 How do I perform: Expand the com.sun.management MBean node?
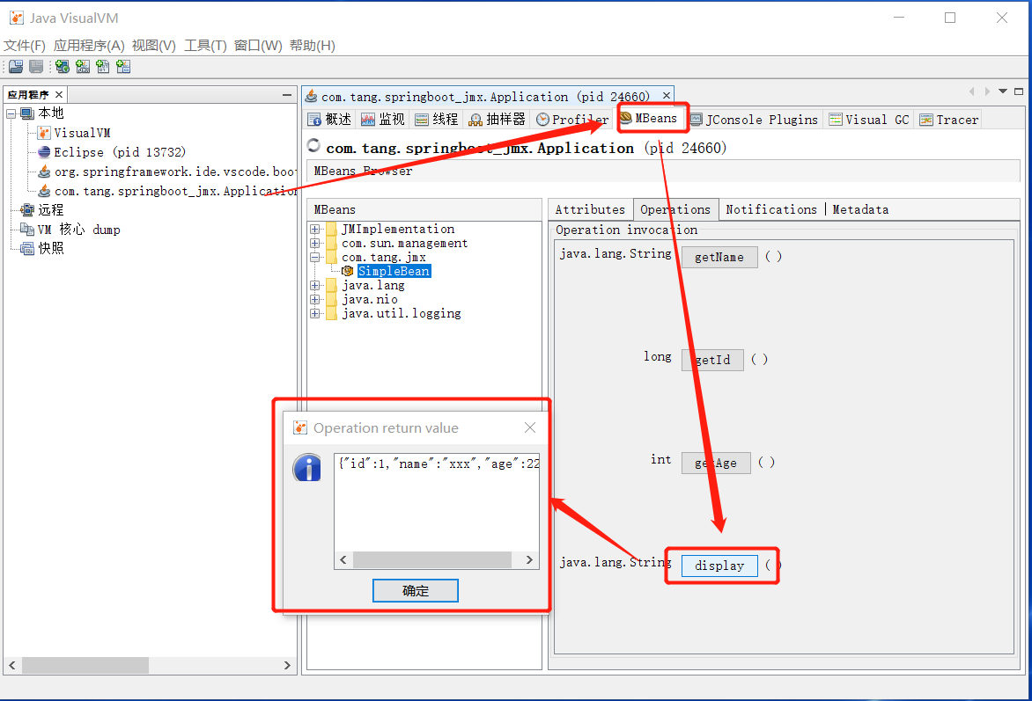315,243
